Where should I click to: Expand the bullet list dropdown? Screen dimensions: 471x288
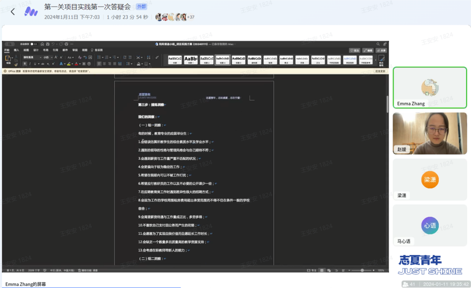(x=102, y=57)
